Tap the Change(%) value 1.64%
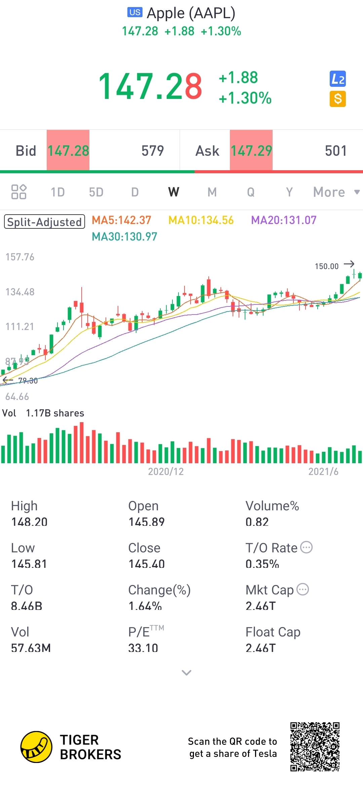This screenshot has height=805, width=363. [145, 606]
